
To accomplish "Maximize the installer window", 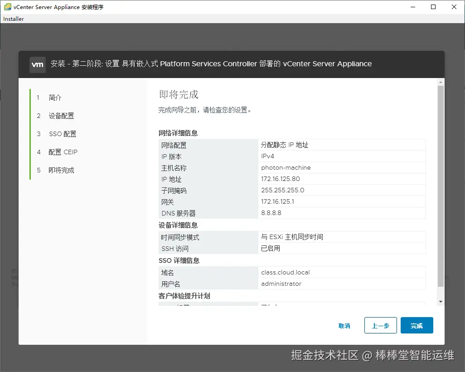I will pyautogui.click(x=433, y=7).
